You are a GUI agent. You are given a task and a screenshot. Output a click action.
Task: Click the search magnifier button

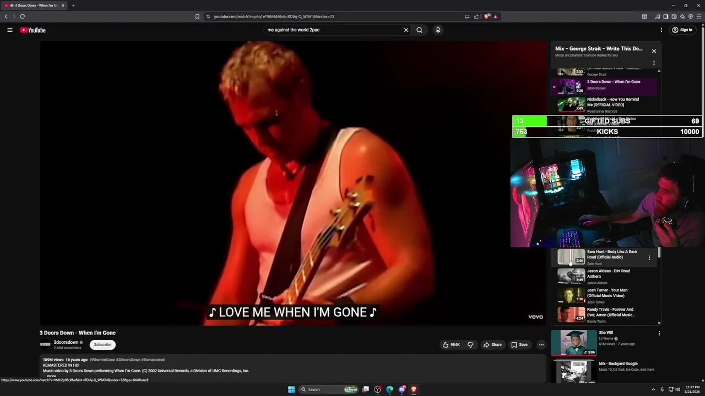click(419, 30)
